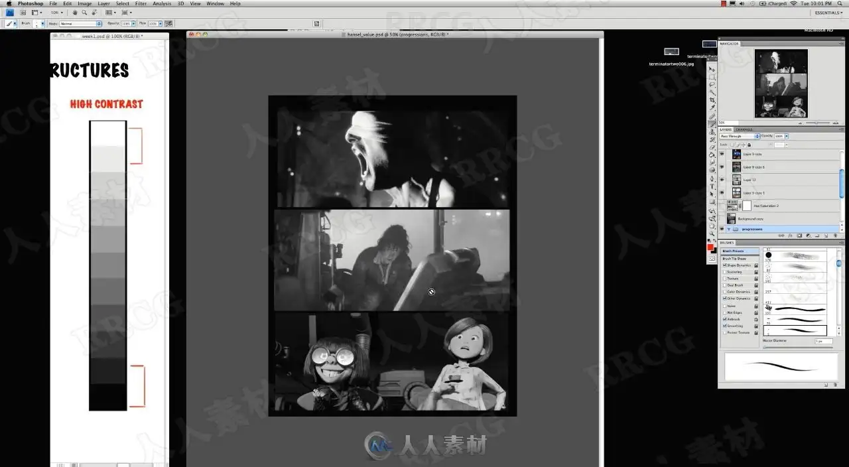Hide the Layer 12 layer
849x467 pixels.
722,180
